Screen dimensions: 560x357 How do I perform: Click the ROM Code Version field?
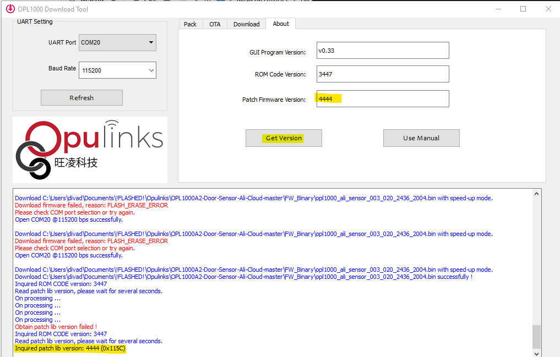pyautogui.click(x=383, y=74)
